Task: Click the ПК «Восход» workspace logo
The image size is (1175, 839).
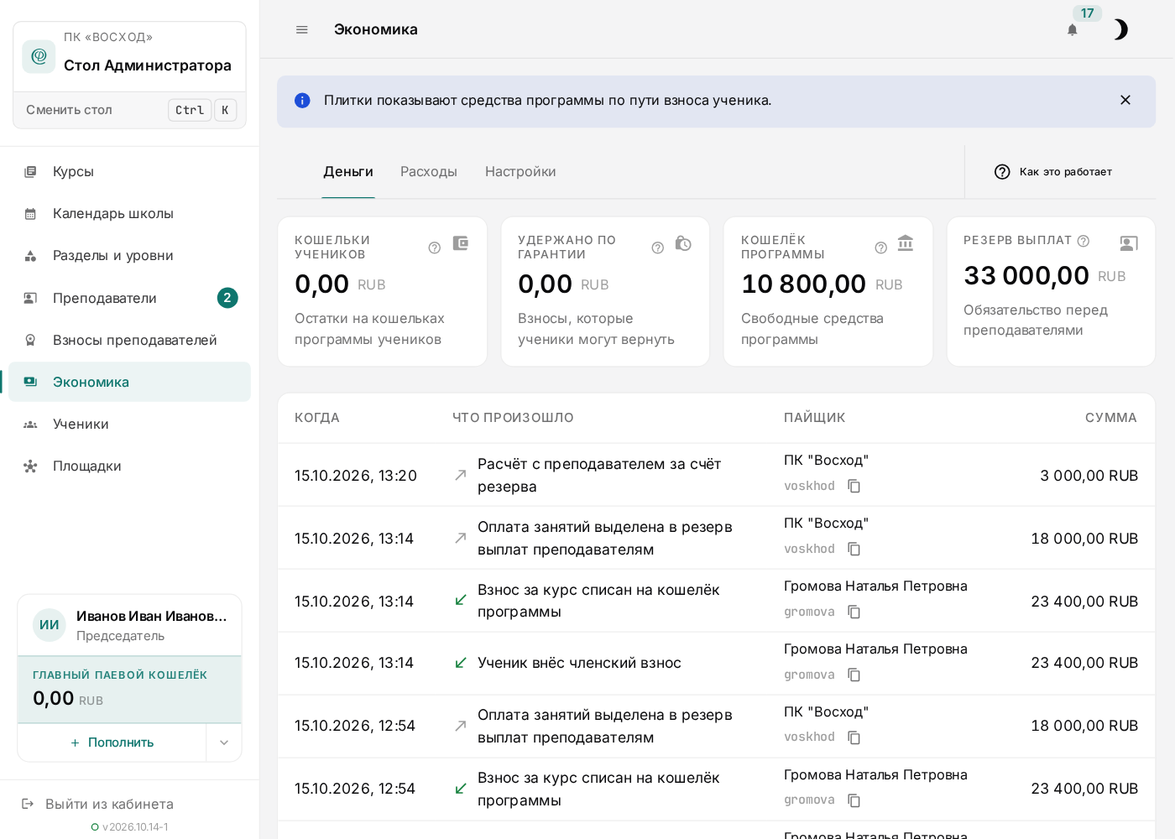Action: coord(39,56)
